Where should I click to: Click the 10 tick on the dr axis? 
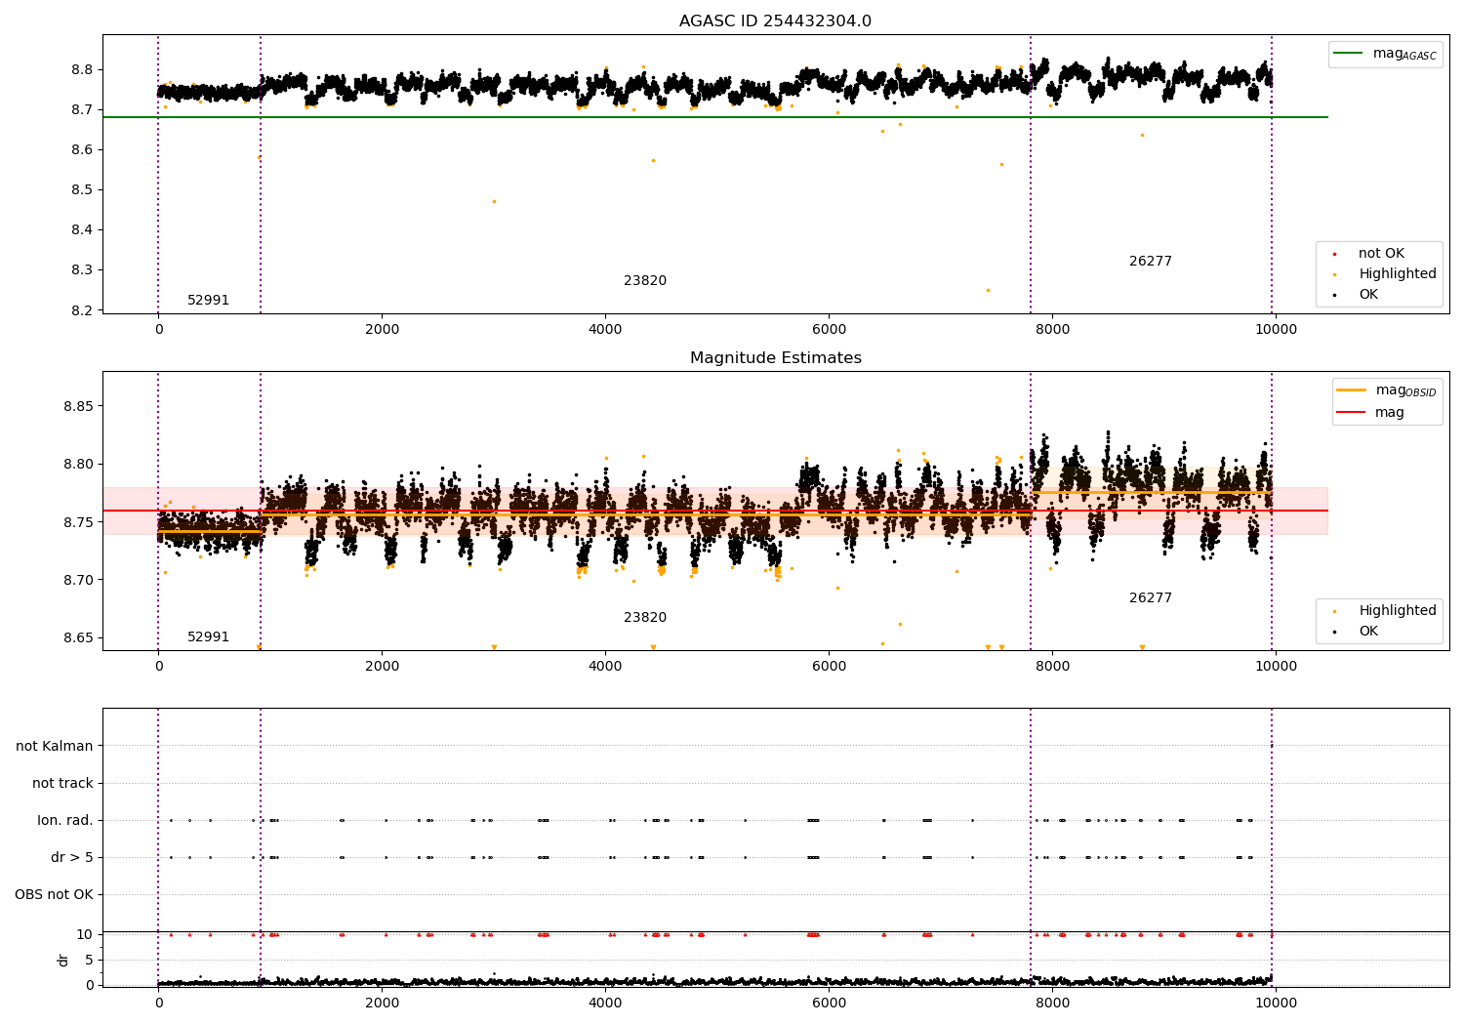tap(85, 934)
